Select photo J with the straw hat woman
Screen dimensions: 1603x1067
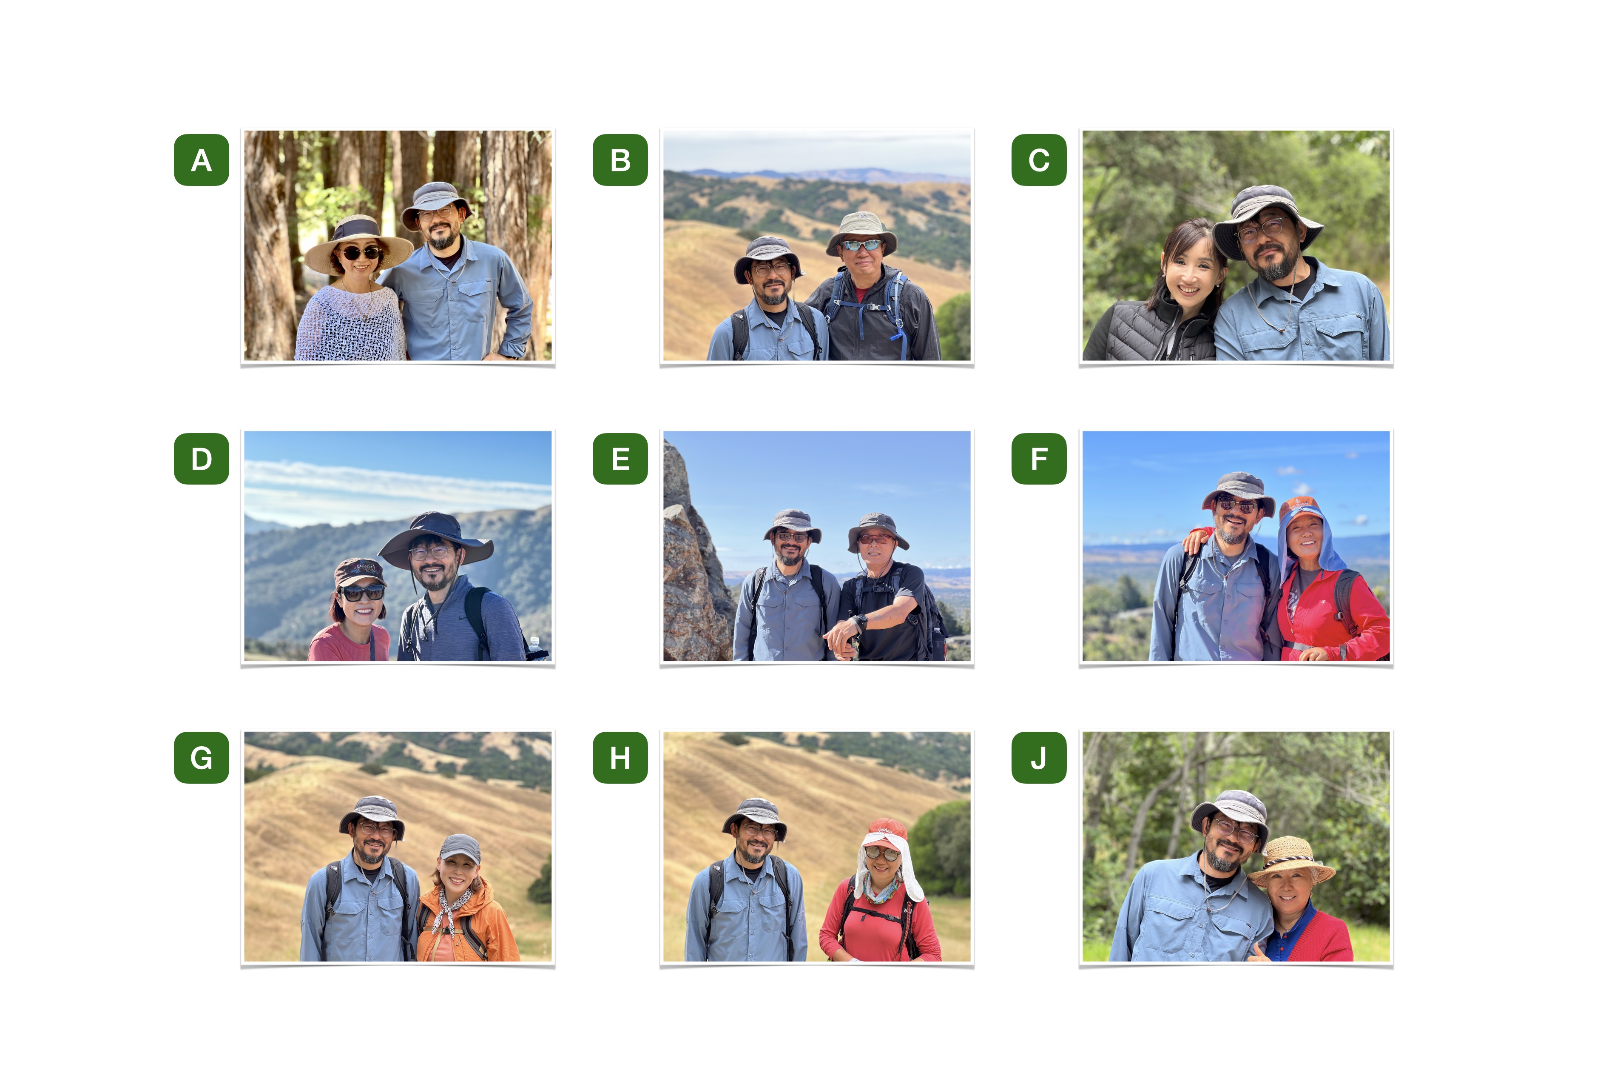[x=1236, y=847]
